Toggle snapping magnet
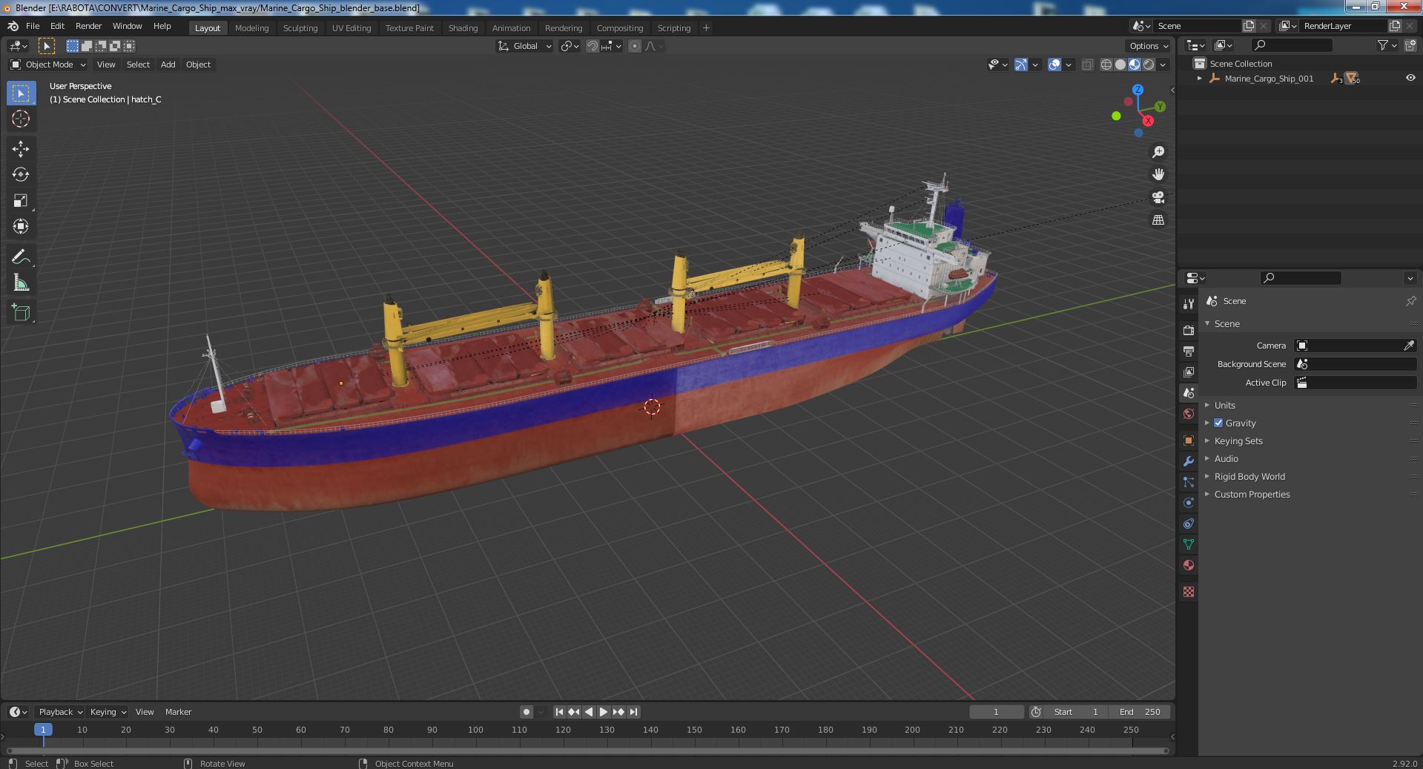The image size is (1423, 769). click(x=592, y=46)
